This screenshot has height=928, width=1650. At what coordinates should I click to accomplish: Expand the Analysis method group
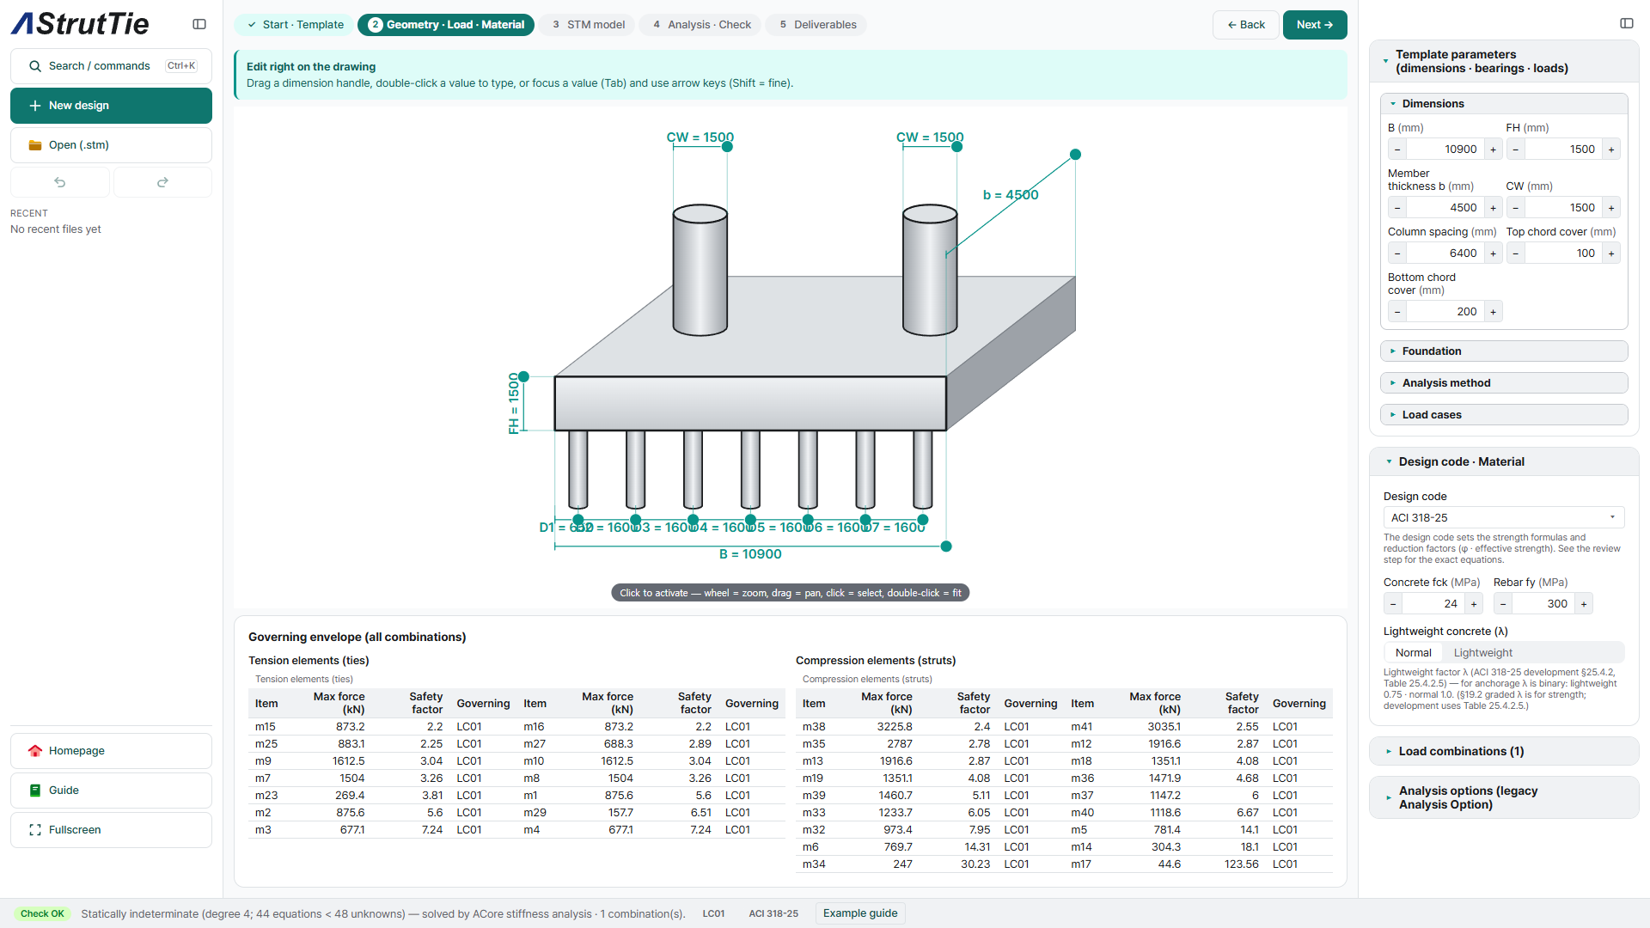pos(1504,383)
